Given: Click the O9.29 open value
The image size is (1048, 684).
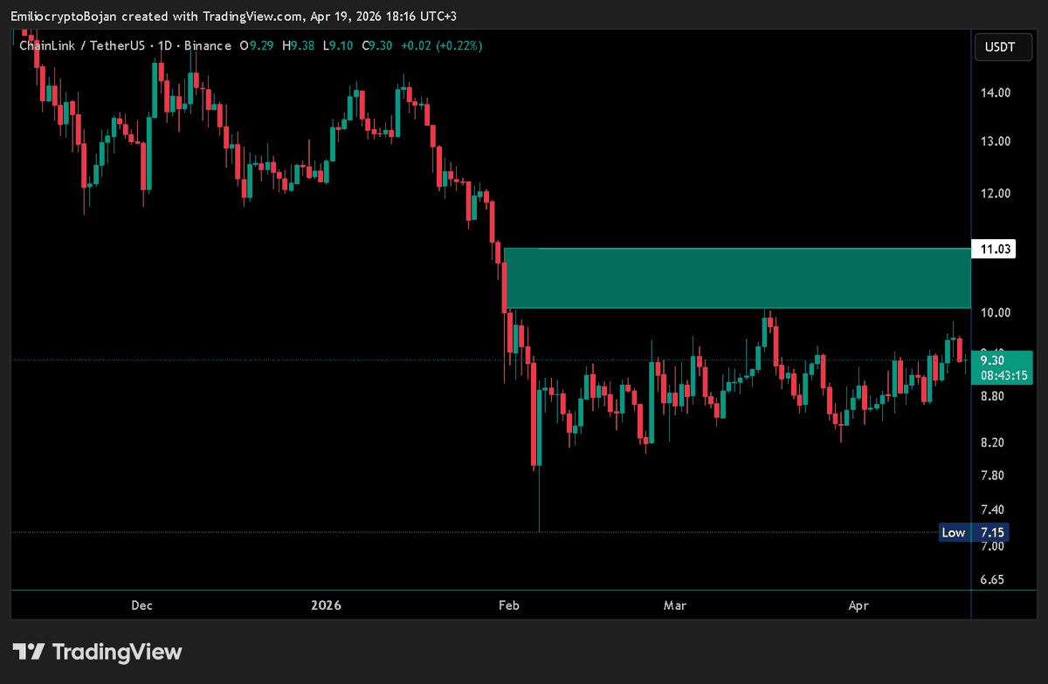Looking at the screenshot, I should (257, 45).
